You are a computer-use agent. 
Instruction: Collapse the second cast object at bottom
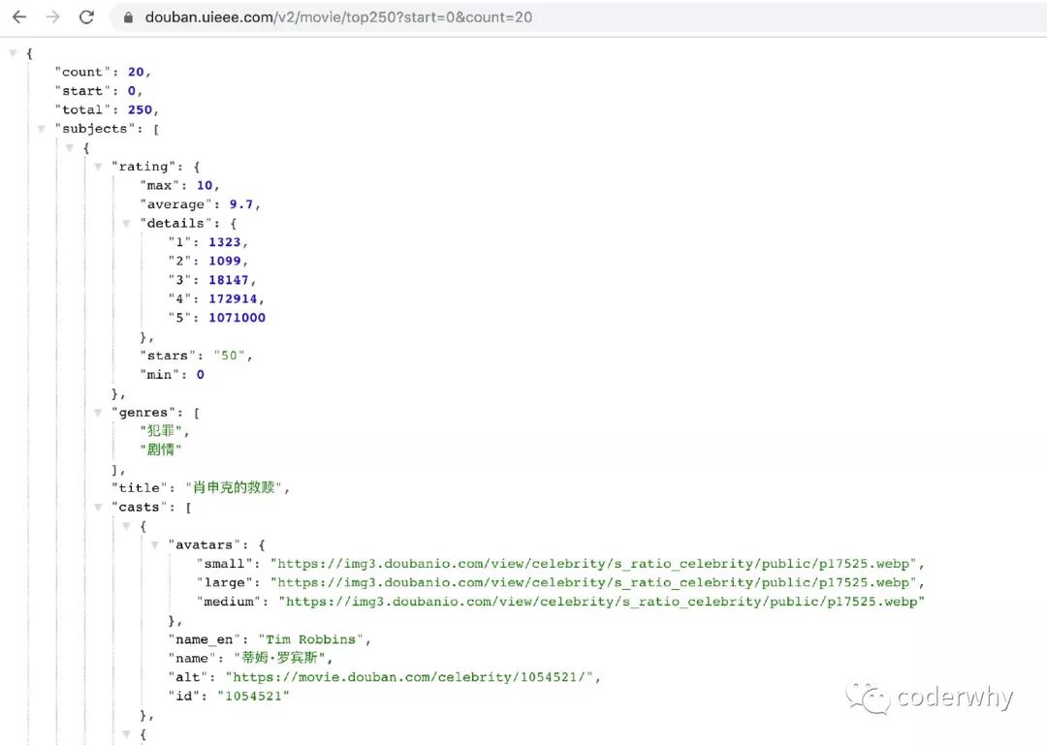tap(126, 734)
